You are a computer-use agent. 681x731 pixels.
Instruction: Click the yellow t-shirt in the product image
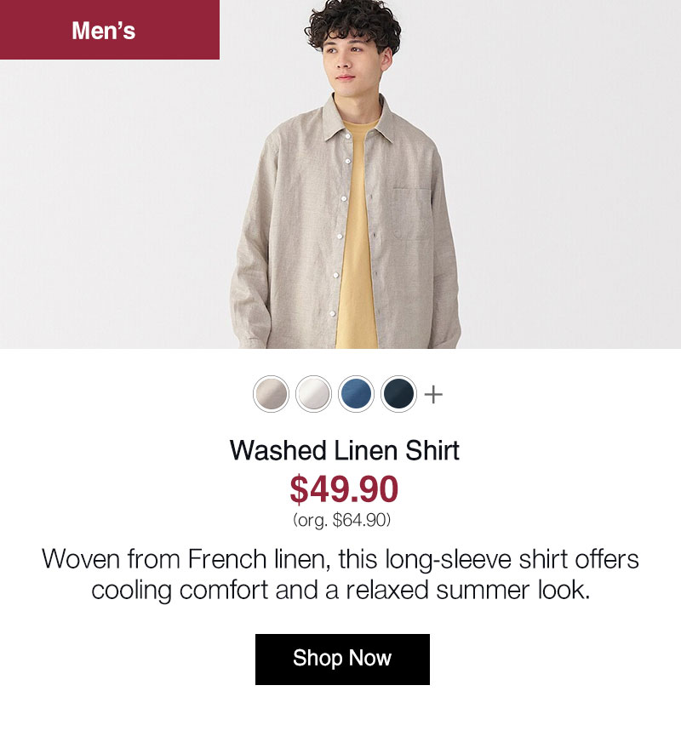tap(357, 233)
